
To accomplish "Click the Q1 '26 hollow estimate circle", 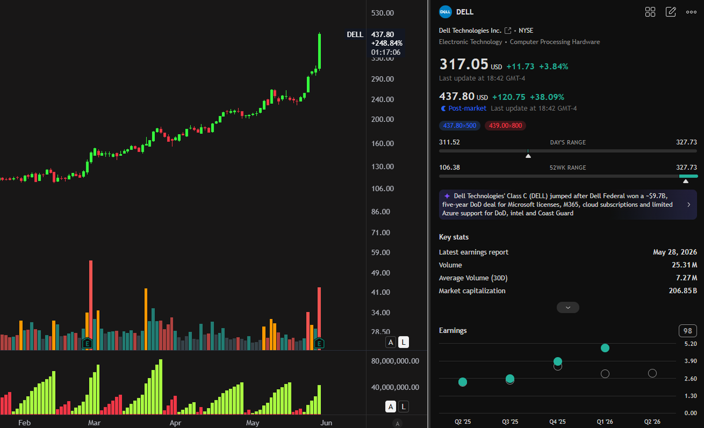I will pyautogui.click(x=605, y=374).
